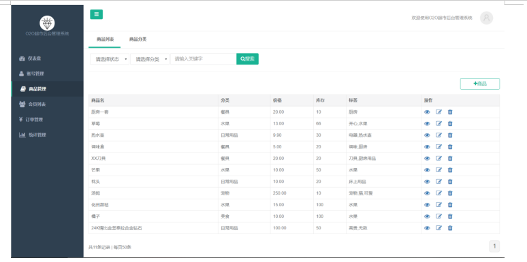
Task: View the 250.00 priced product's eye icon
Action: point(427,193)
